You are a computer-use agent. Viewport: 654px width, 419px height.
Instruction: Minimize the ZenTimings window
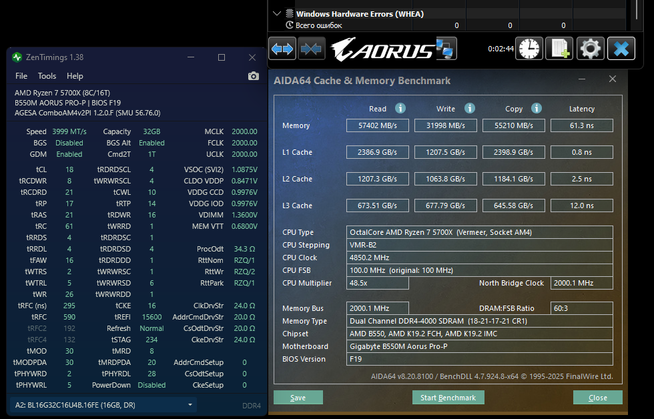point(191,57)
